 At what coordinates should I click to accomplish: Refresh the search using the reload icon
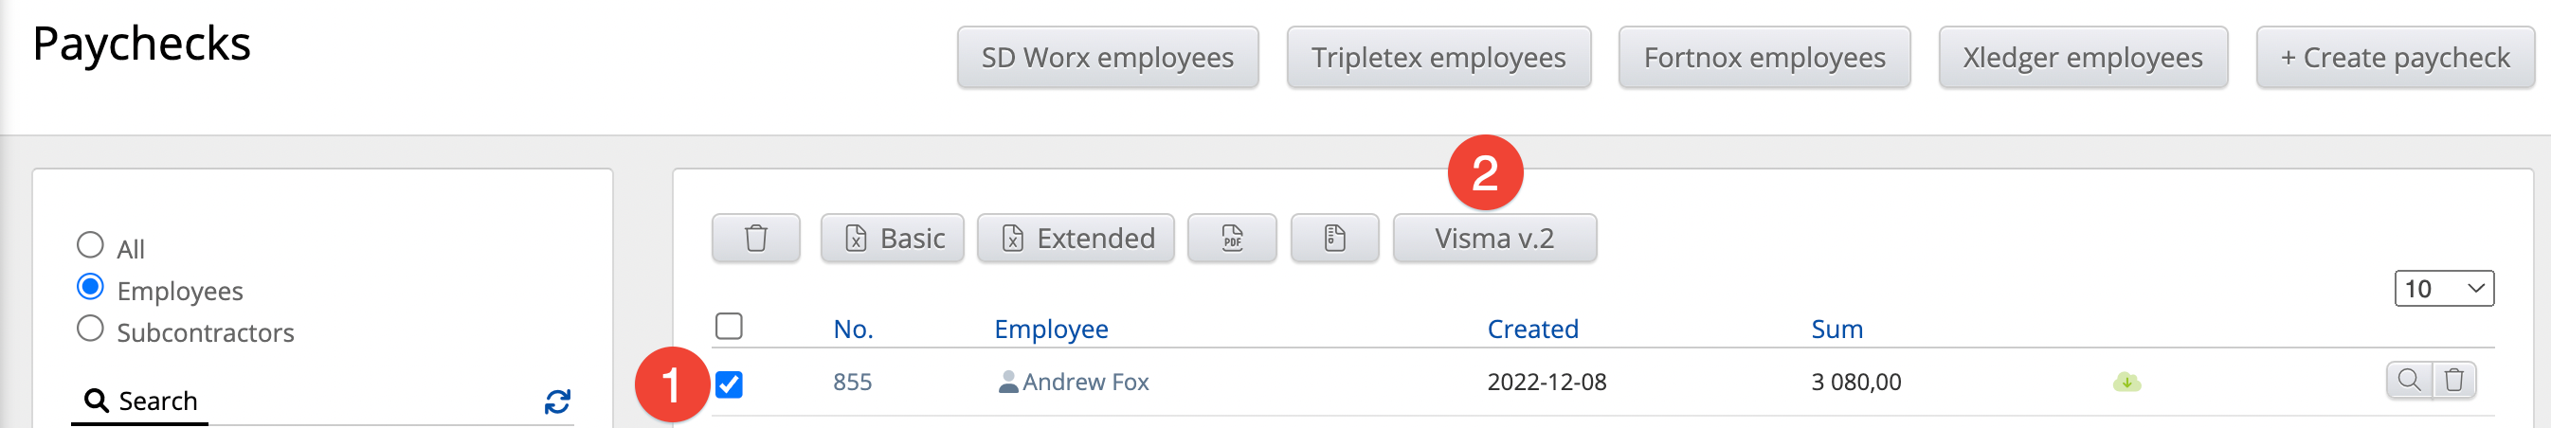click(557, 401)
